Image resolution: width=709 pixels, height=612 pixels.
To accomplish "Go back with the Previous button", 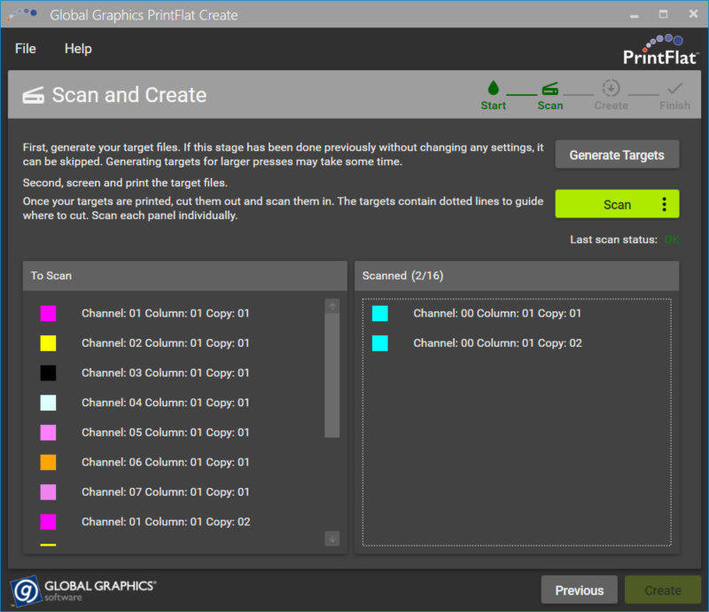I will point(580,590).
